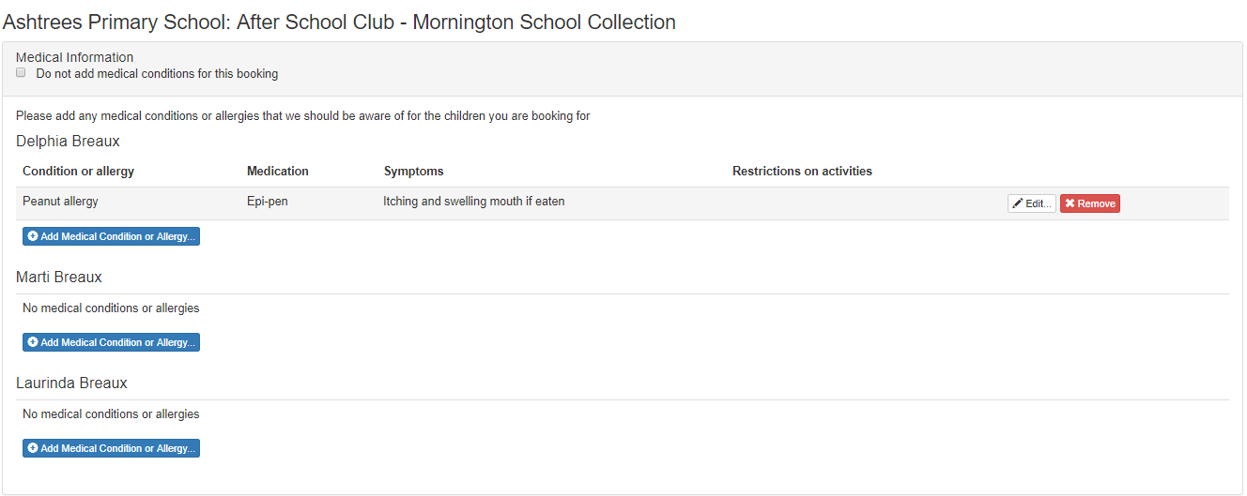Tick the 'Do not add medical conditions' checkbox
Viewport: 1247px width, 496px height.
click(21, 73)
